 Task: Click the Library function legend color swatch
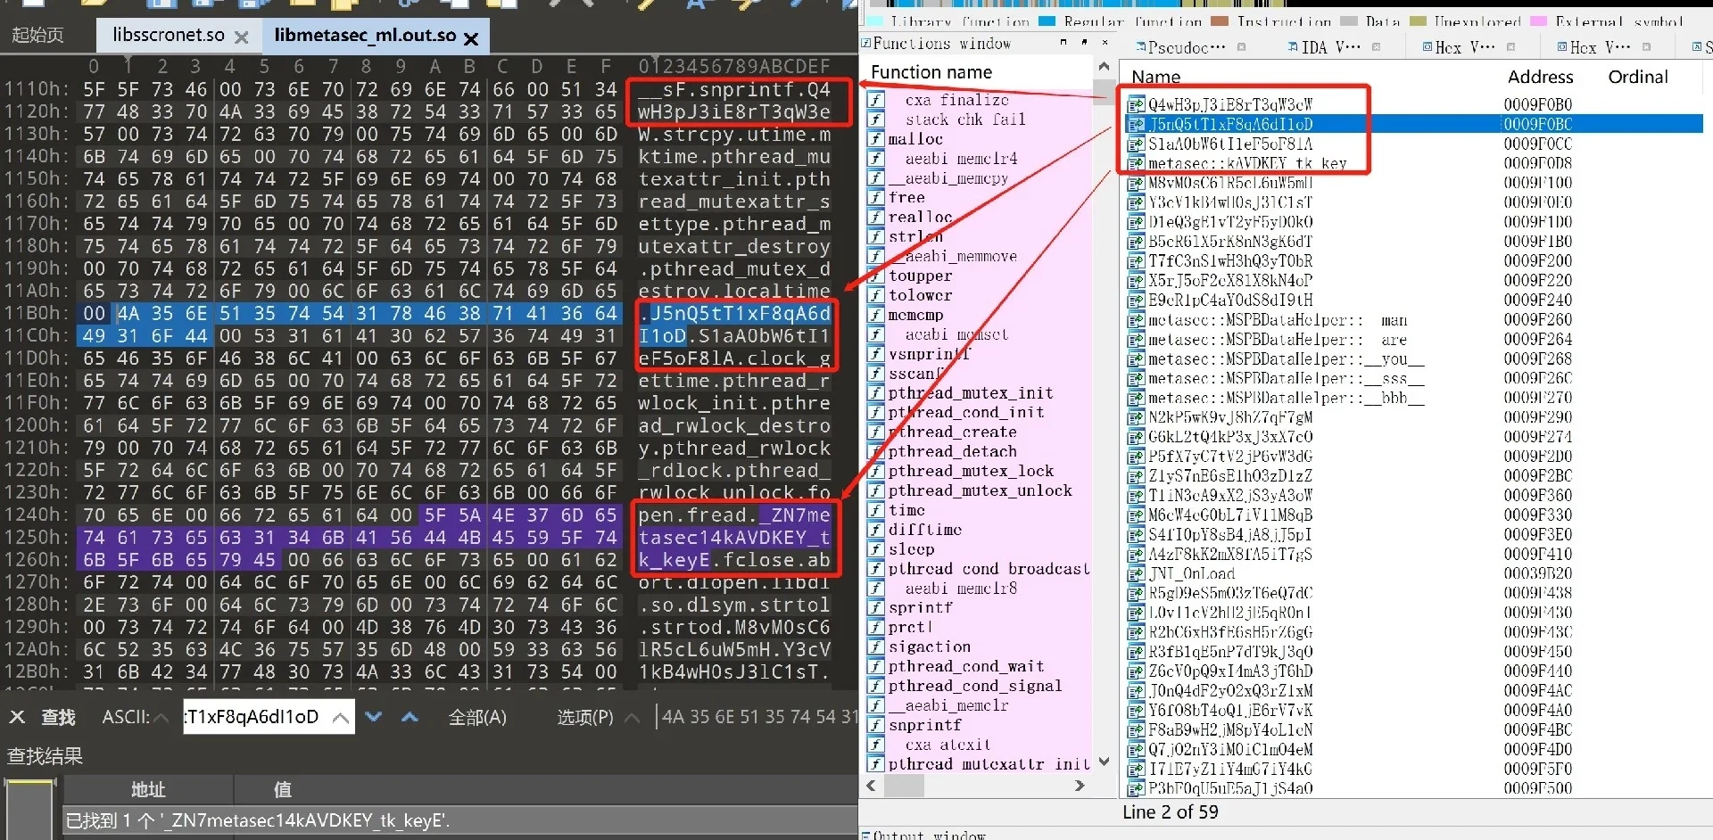pyautogui.click(x=874, y=21)
